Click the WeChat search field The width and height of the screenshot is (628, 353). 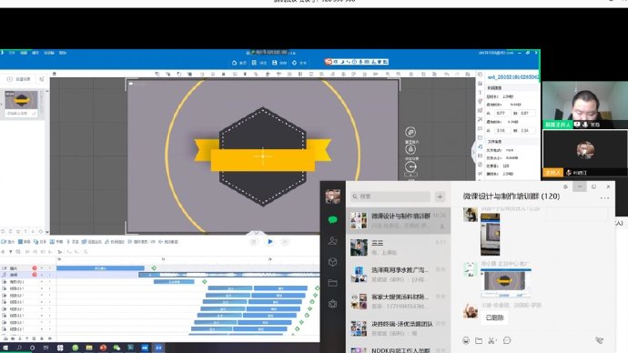click(390, 197)
